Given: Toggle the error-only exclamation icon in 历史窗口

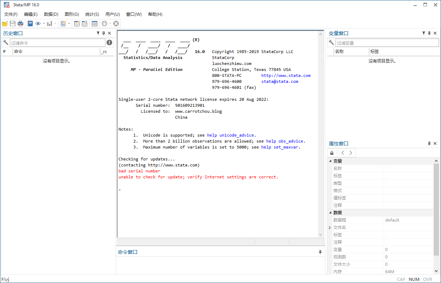Looking at the screenshot, I should click(x=109, y=42).
